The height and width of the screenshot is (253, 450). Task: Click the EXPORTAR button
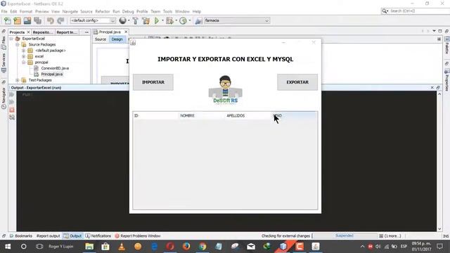pyautogui.click(x=297, y=82)
